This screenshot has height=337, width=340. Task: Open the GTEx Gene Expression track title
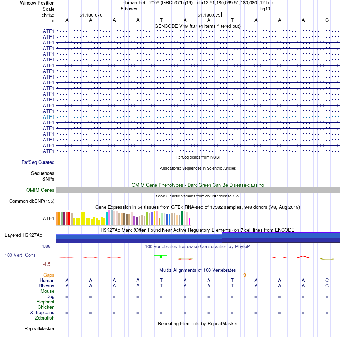[x=198, y=207]
